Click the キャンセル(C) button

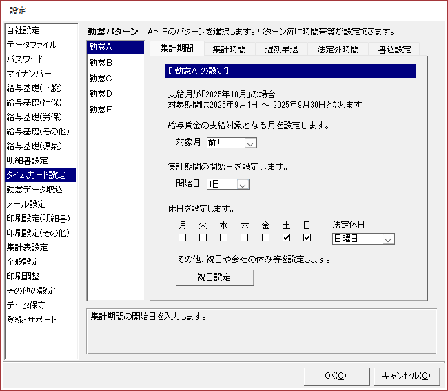point(406,376)
